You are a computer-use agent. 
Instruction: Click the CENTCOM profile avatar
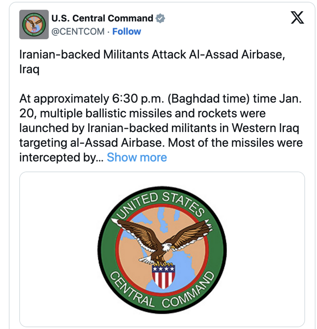[x=34, y=24]
